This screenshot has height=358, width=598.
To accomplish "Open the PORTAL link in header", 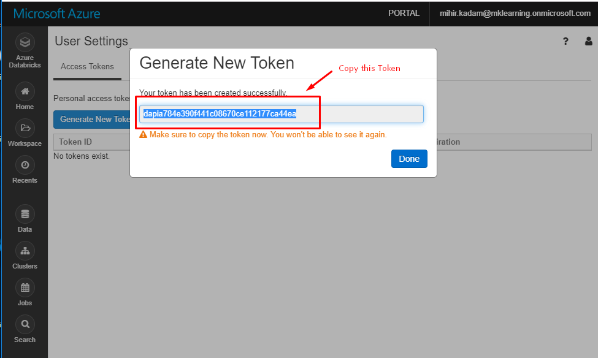I will pos(404,13).
